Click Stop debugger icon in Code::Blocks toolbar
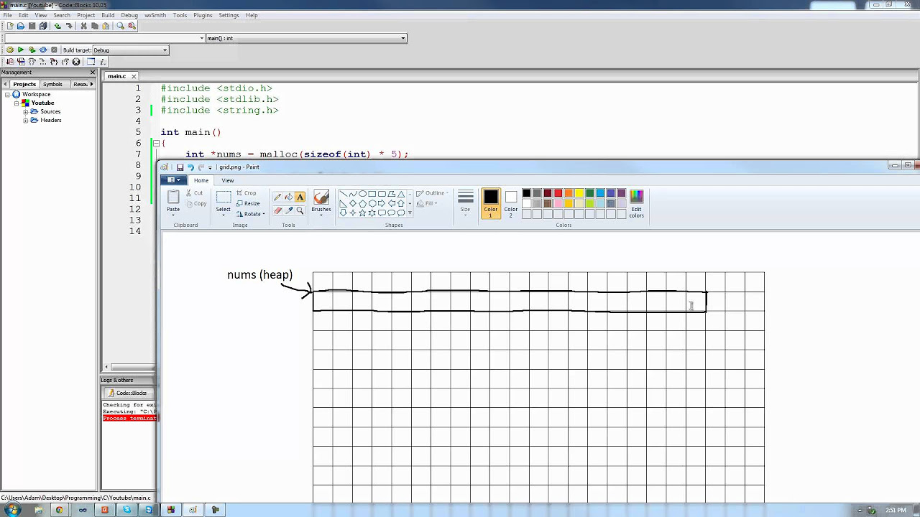The height and width of the screenshot is (517, 920). point(76,62)
